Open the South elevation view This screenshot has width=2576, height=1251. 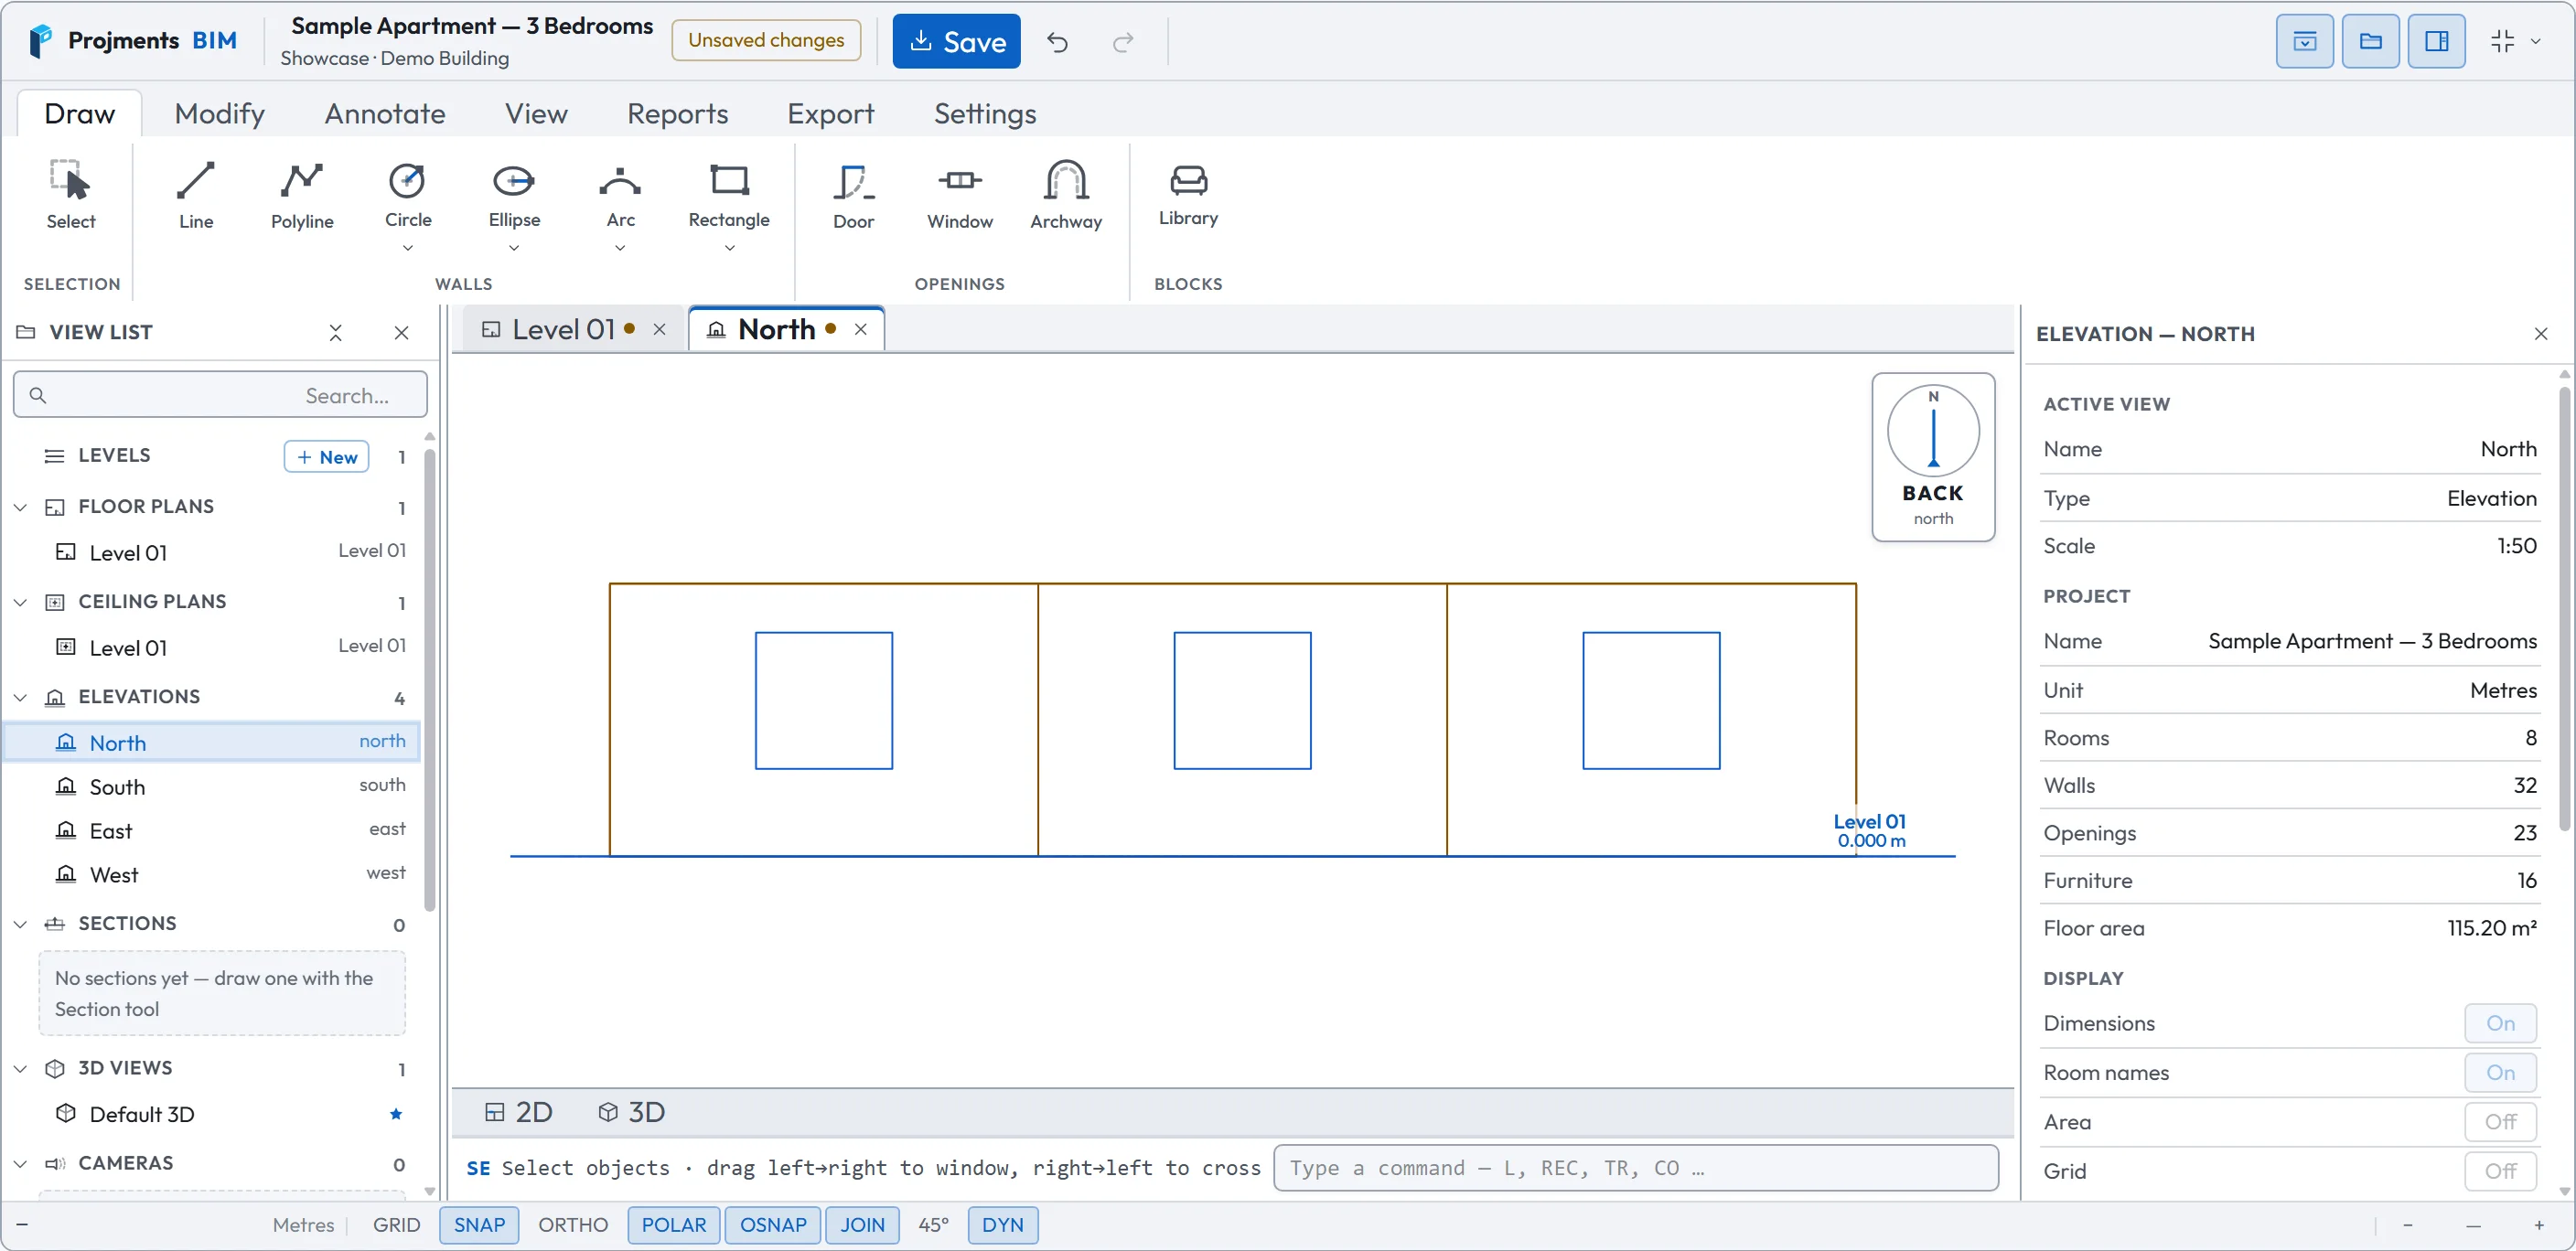pyautogui.click(x=212, y=786)
